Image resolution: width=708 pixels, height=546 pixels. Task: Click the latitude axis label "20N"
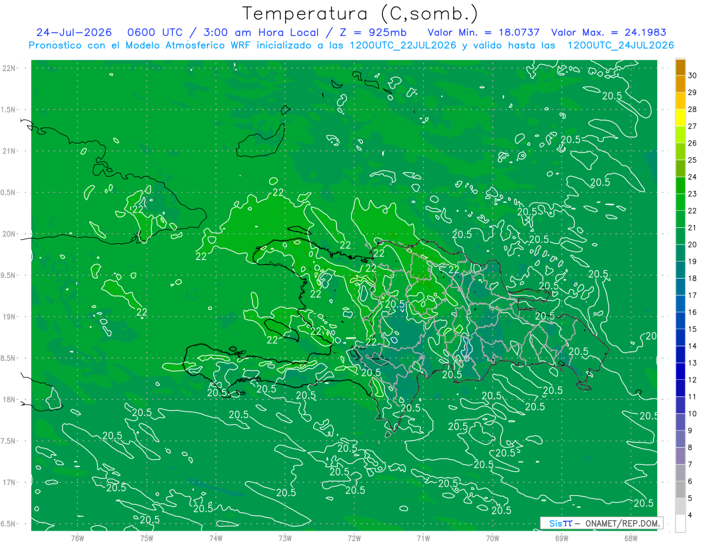[x=9, y=234]
